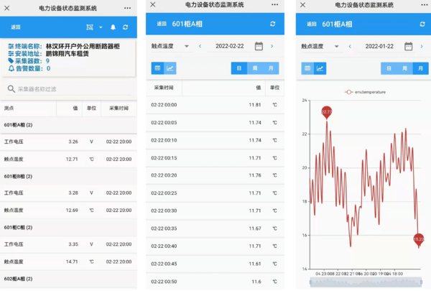431x291 pixels.
Task: Switch to table view in right panel
Action: pyautogui.click(x=307, y=68)
